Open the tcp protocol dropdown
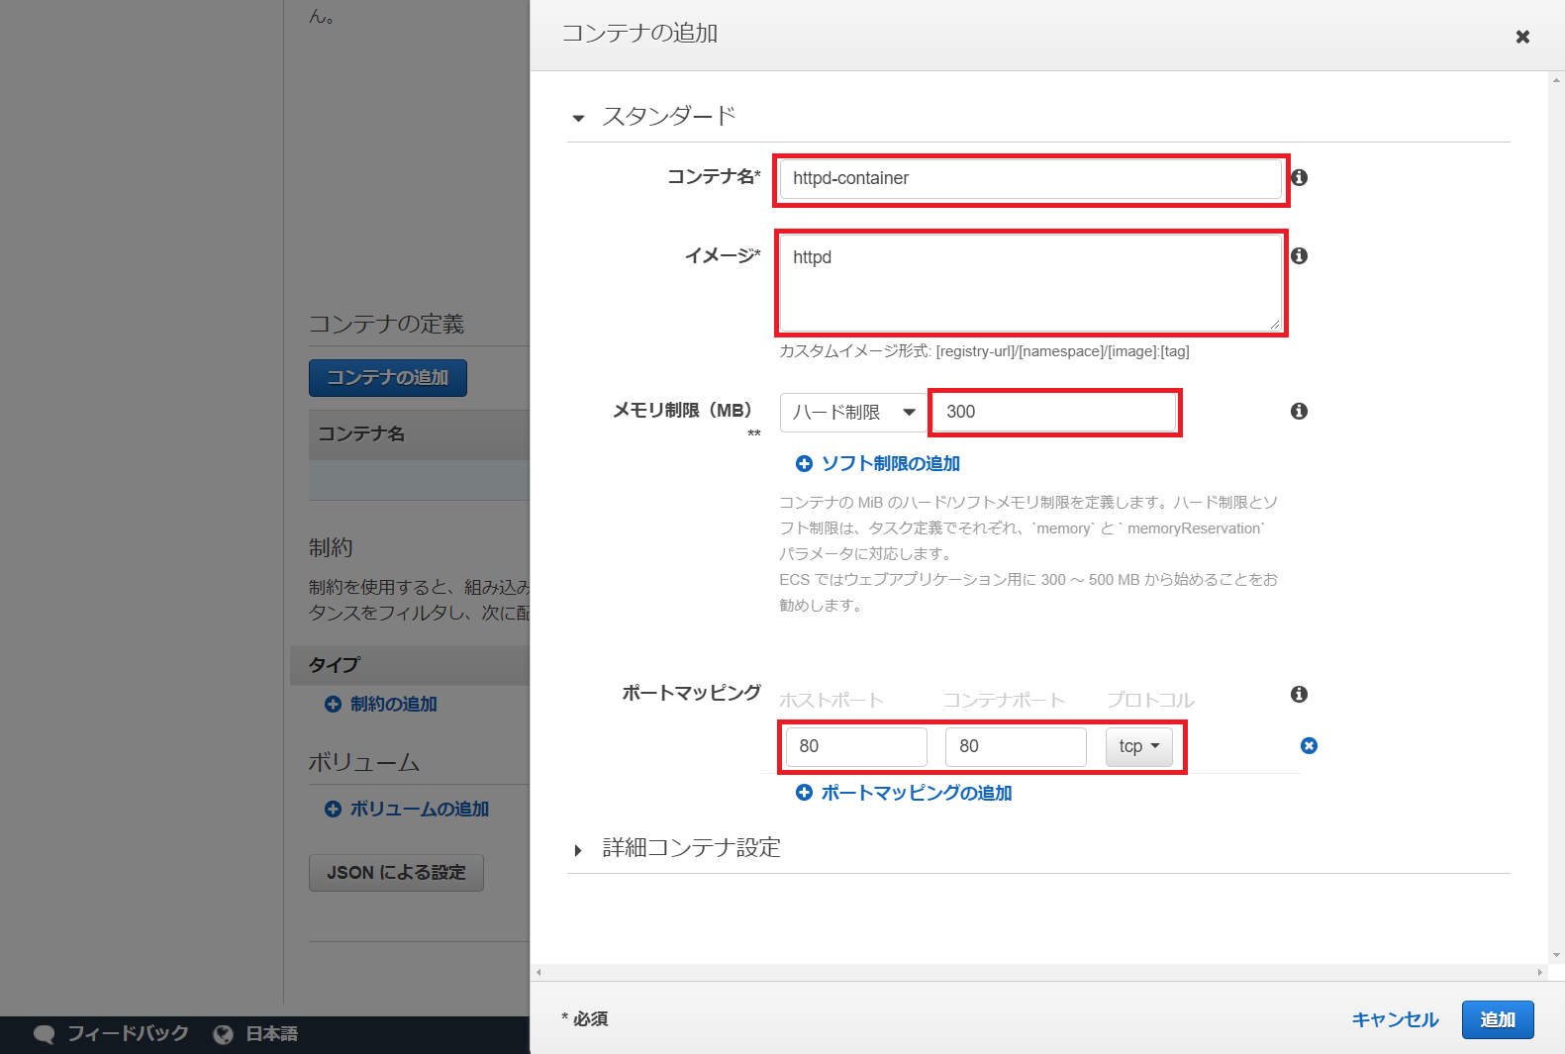 click(x=1138, y=746)
